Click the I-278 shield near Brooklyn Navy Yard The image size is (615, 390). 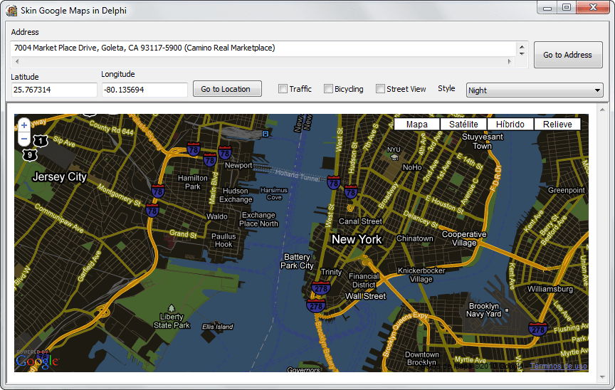point(538,329)
